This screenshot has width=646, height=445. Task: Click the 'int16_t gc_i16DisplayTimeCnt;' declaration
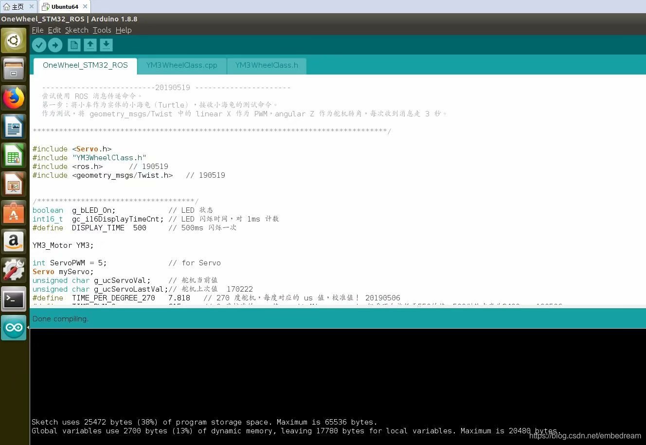pyautogui.click(x=98, y=219)
